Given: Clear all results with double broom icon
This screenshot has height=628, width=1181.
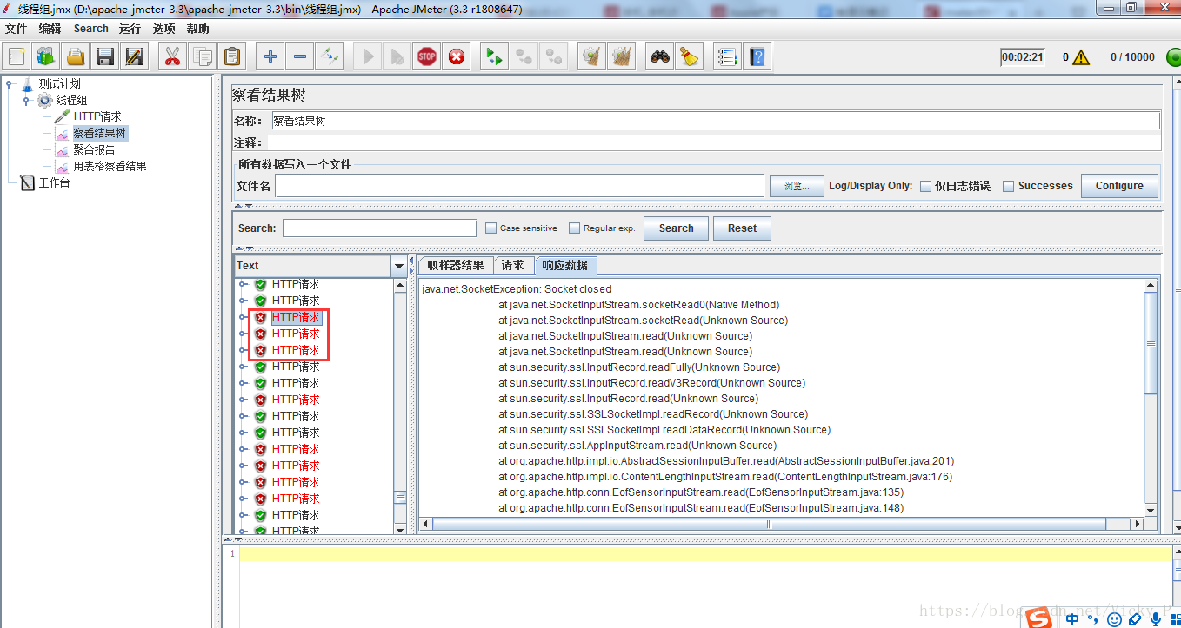Looking at the screenshot, I should 622,57.
